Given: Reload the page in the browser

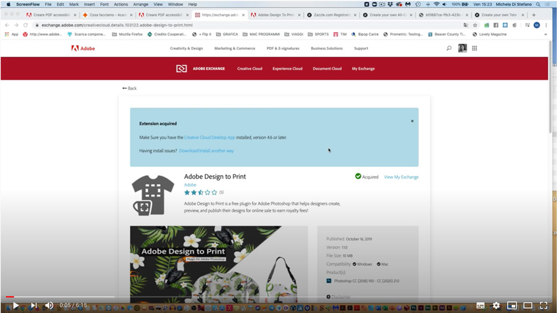Looking at the screenshot, I should click(25, 25).
